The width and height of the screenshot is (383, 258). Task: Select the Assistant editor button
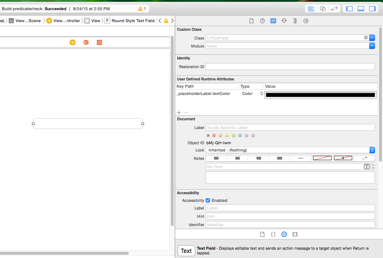click(x=322, y=9)
